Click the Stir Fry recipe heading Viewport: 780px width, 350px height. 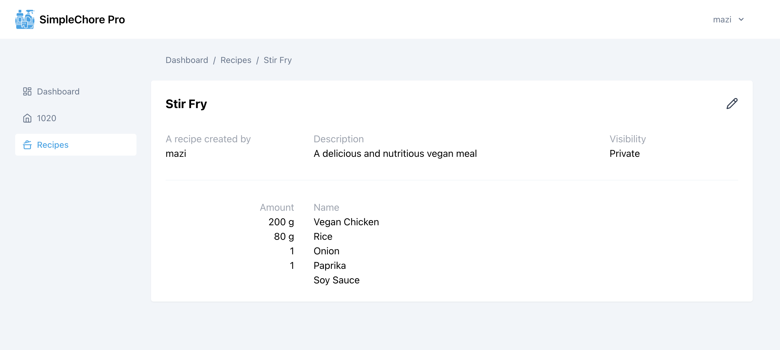186,104
